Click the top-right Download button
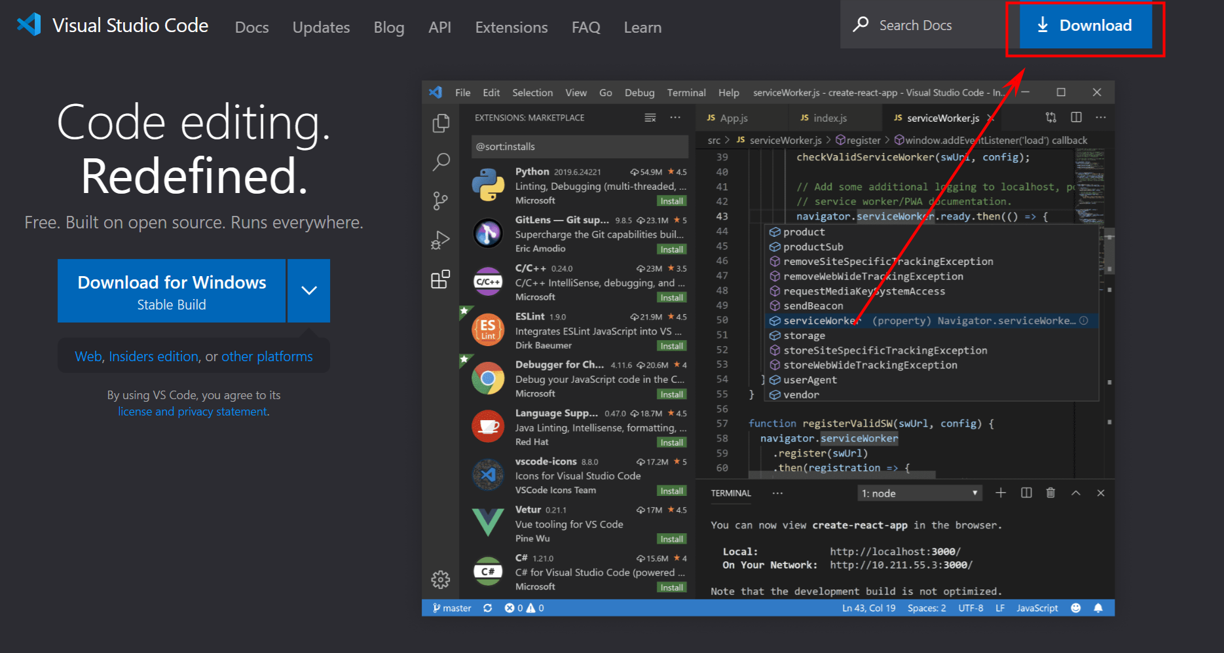 (x=1085, y=26)
